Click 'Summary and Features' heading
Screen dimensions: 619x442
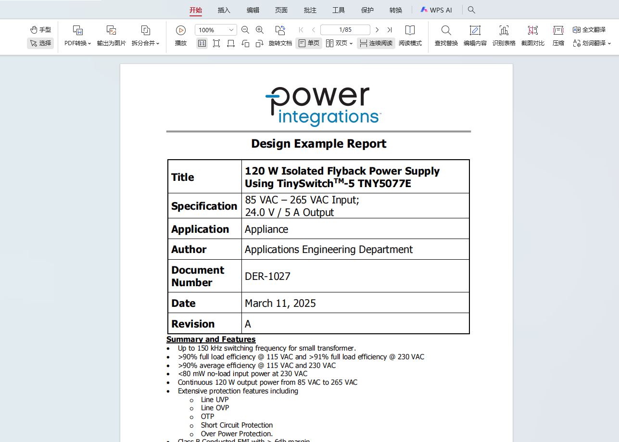[x=211, y=340]
